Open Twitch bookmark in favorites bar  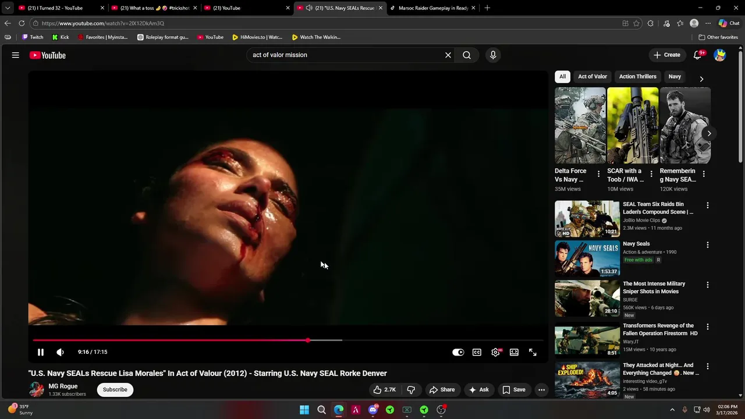click(33, 37)
